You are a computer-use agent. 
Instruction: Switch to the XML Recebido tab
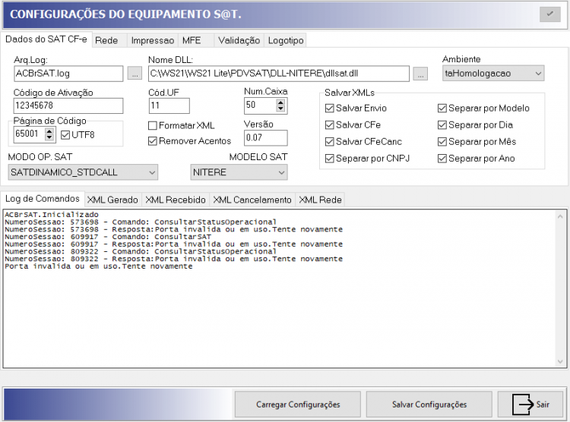click(x=176, y=200)
